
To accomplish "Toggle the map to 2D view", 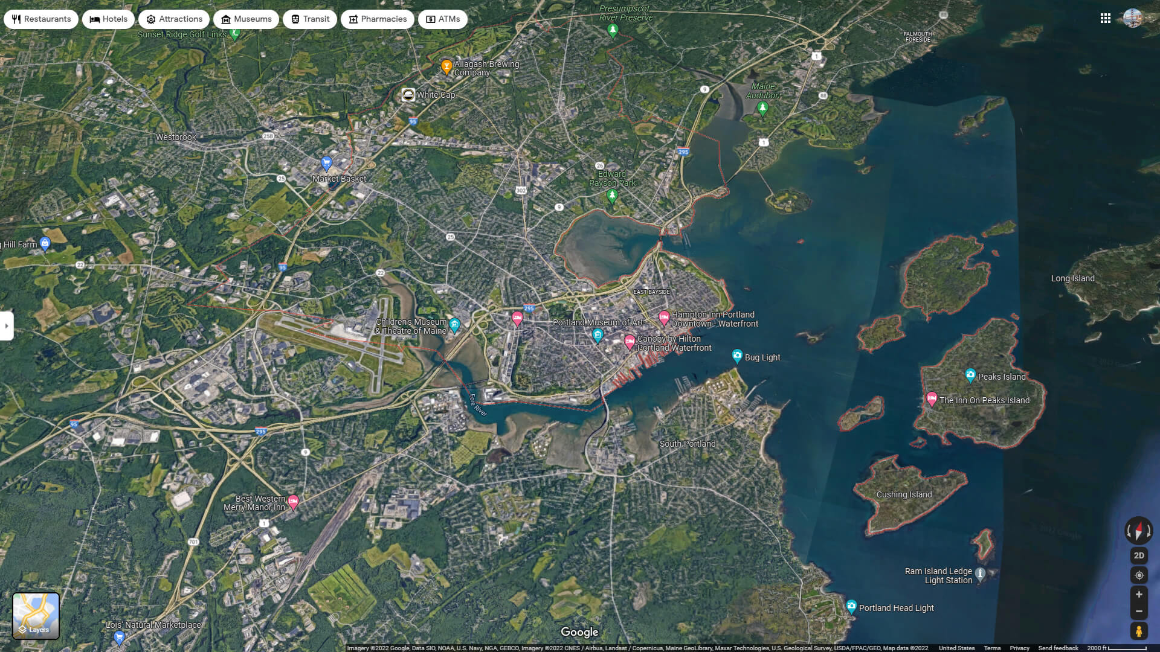I will pos(1138,555).
